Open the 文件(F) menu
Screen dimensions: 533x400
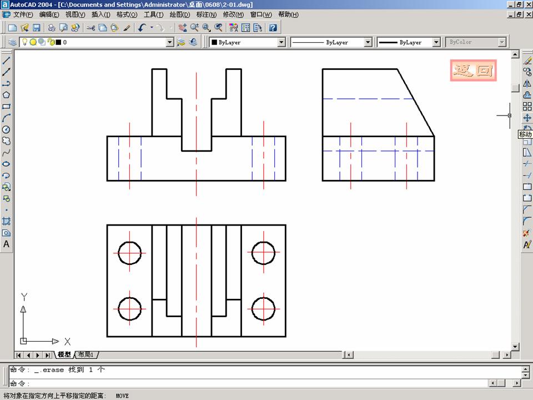[23, 14]
